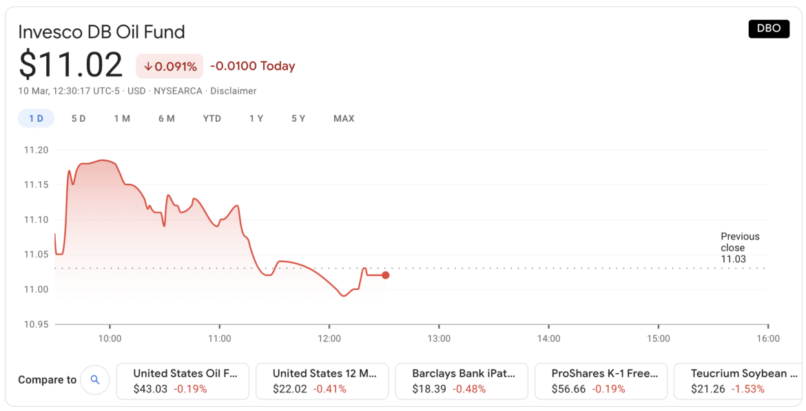This screenshot has width=806, height=411.
Task: Switch to the 5D time range tab
Action: click(79, 118)
